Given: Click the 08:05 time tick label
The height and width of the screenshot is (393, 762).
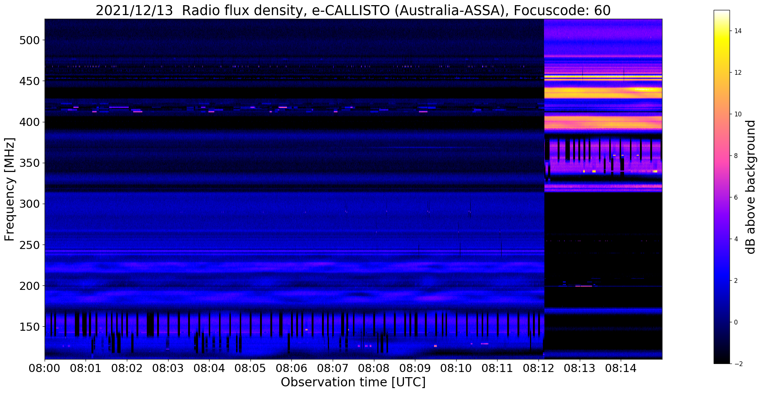Looking at the screenshot, I should 250,368.
